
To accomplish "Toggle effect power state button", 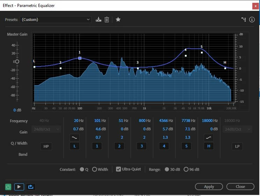I will 8,187.
